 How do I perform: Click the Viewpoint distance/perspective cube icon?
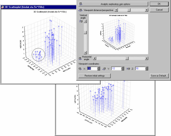tap(81, 10)
